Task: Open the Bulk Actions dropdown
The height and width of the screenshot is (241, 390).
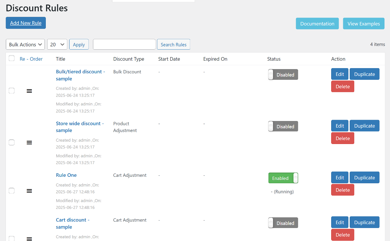Action: coord(25,44)
